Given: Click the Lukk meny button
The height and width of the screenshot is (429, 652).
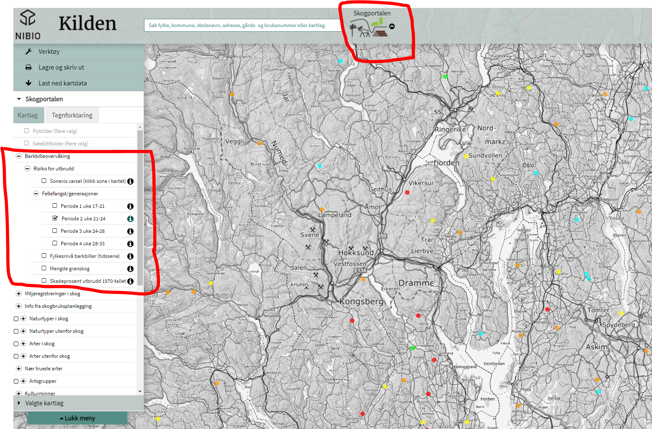Looking at the screenshot, I should pos(77,418).
